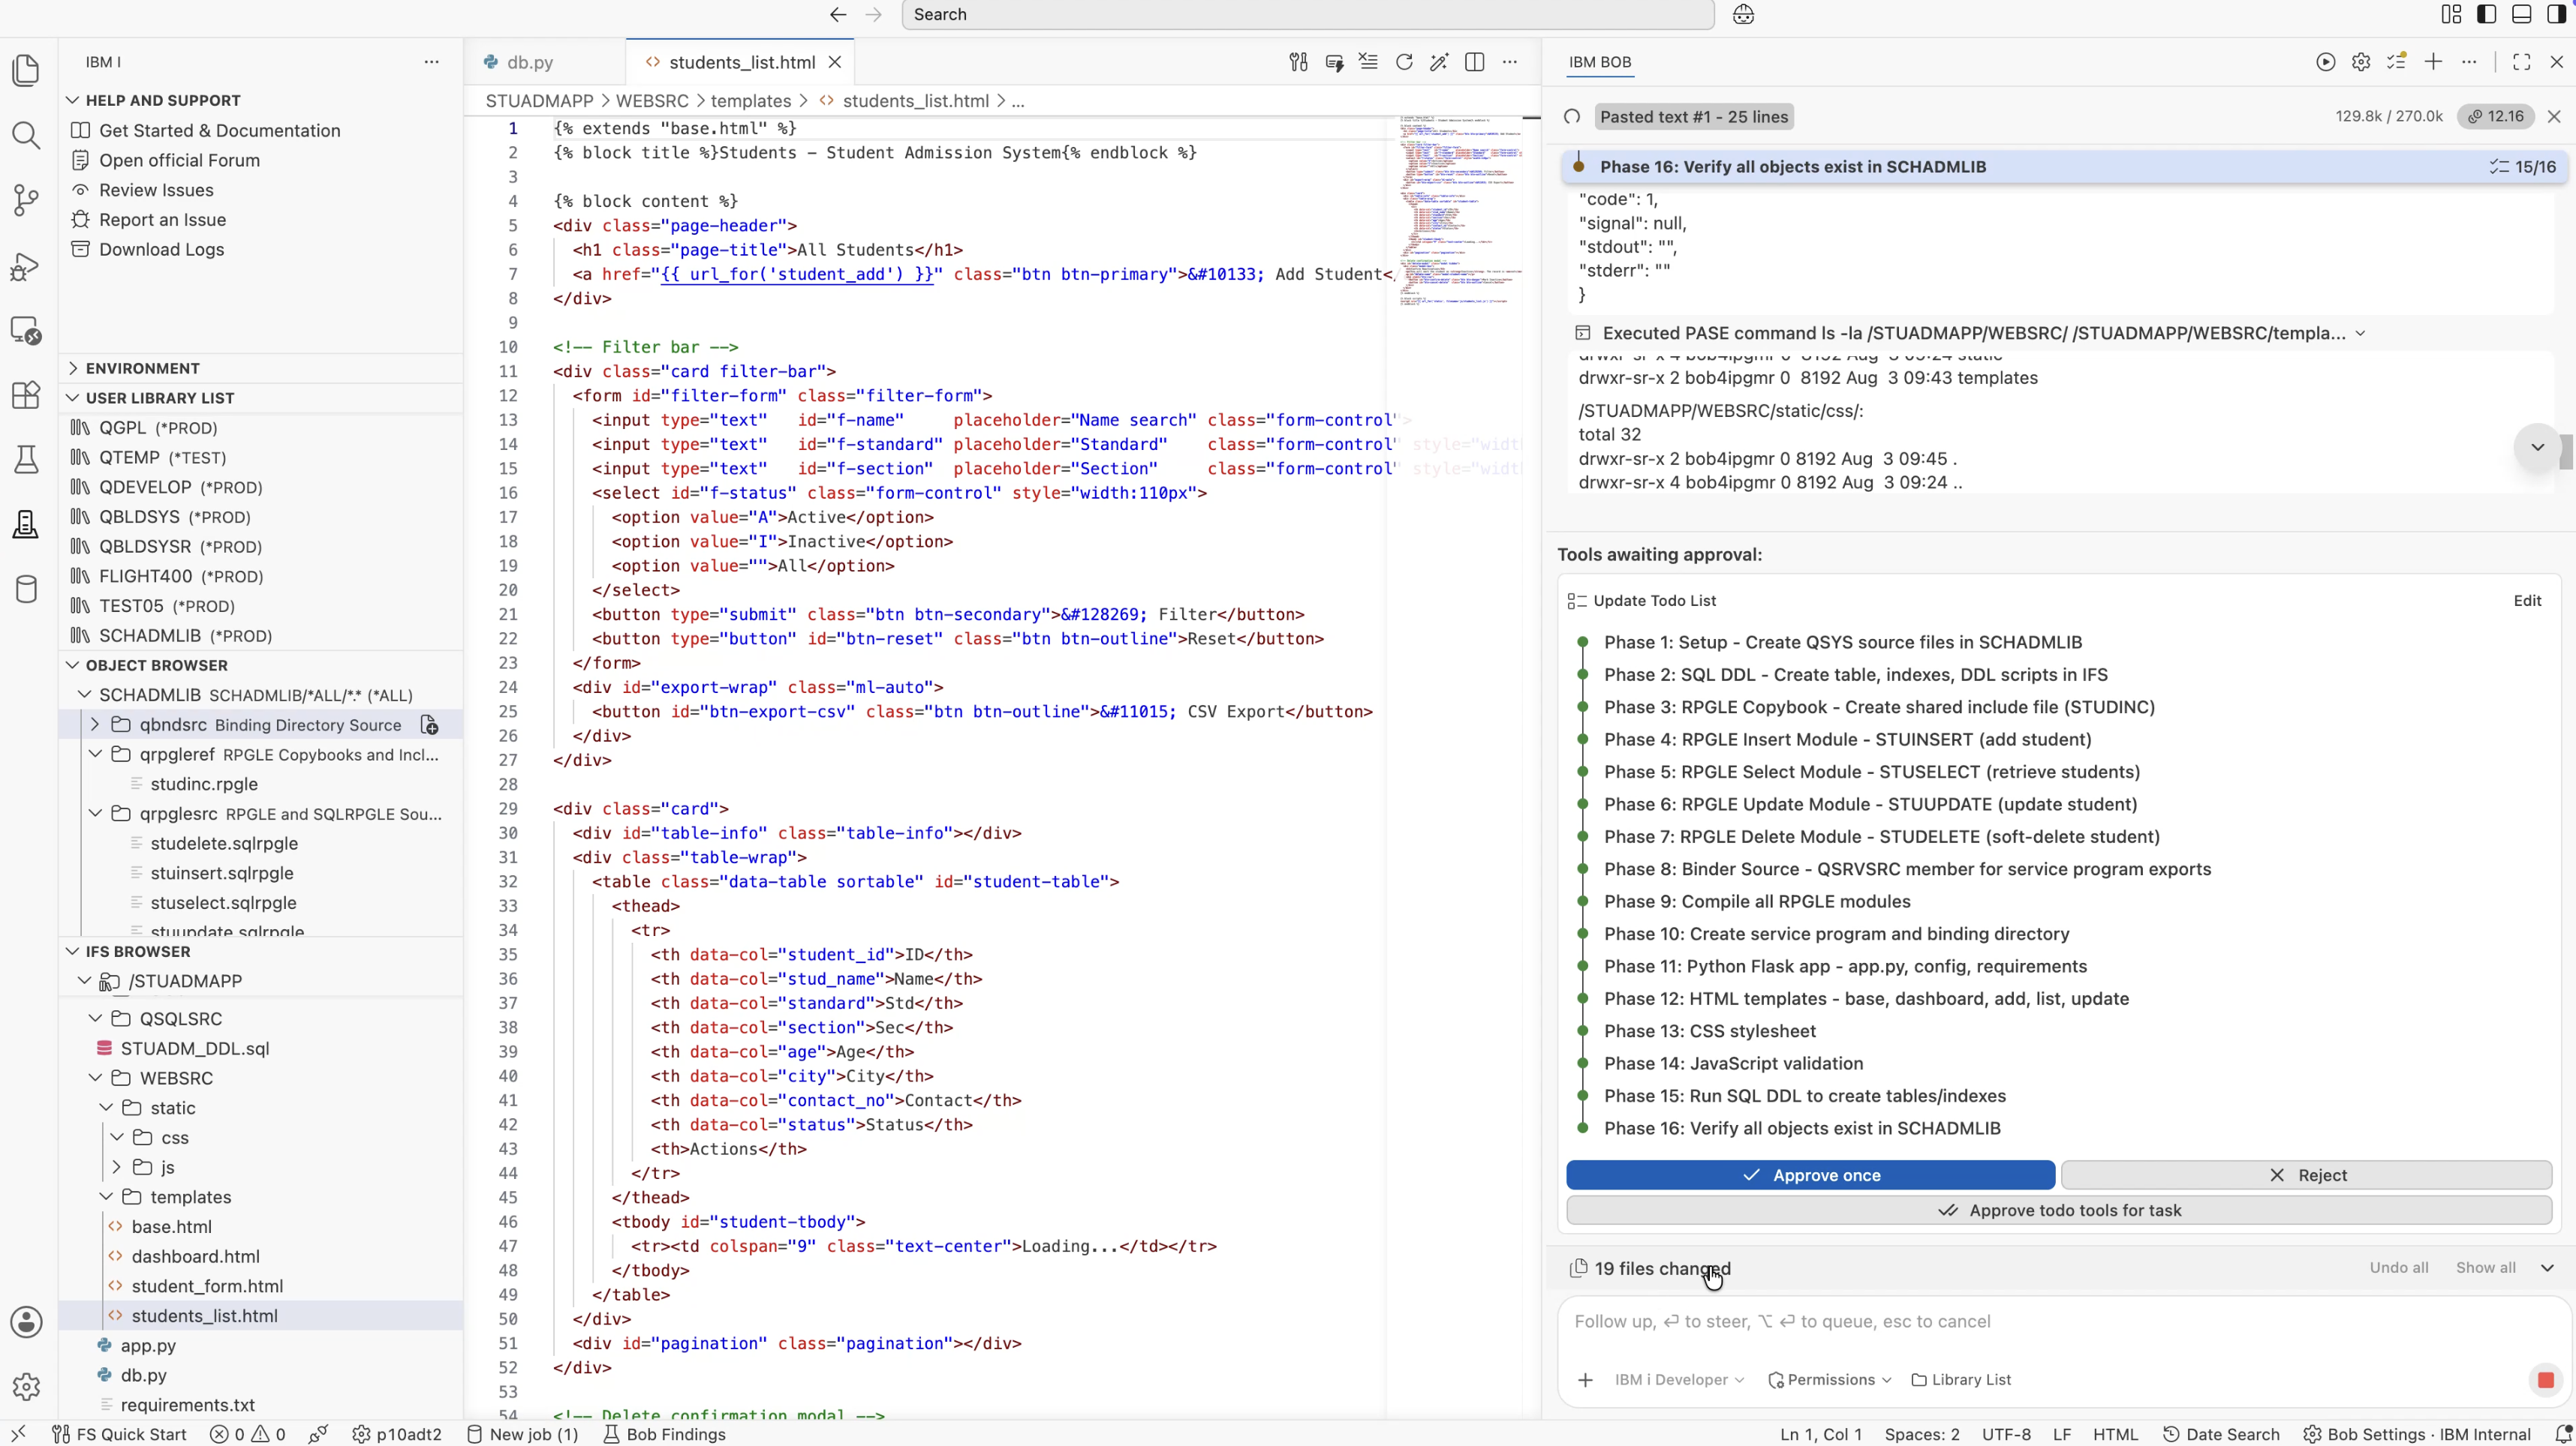Open stuinsert.sqlrpgle source member
Viewport: 2576px width, 1446px height.
click(222, 872)
